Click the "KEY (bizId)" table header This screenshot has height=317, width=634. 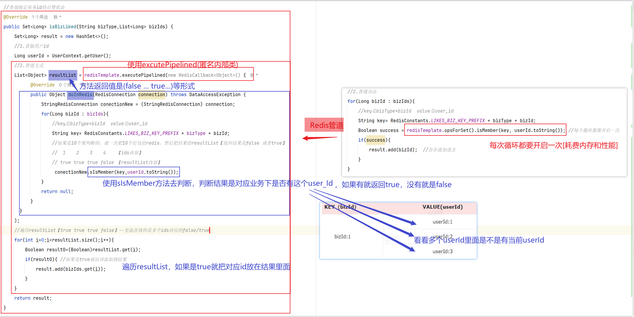click(340, 207)
